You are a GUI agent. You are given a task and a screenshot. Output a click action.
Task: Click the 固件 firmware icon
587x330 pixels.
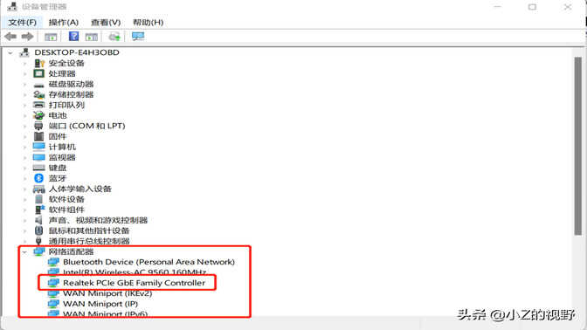[x=39, y=136]
